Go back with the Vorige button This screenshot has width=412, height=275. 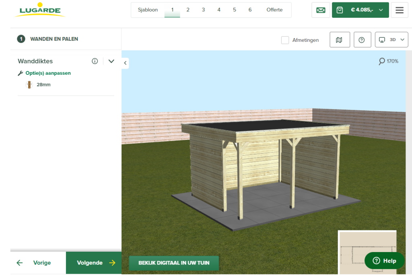click(38, 263)
